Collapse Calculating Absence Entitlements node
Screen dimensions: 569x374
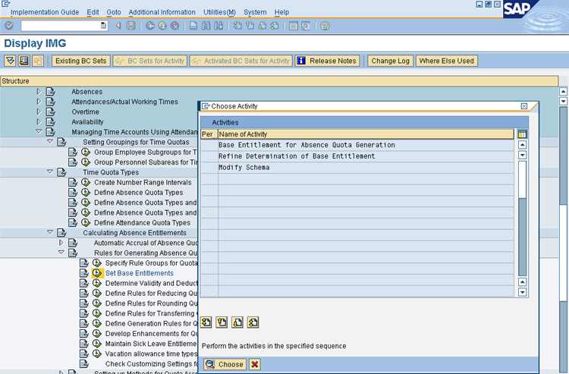(50, 232)
